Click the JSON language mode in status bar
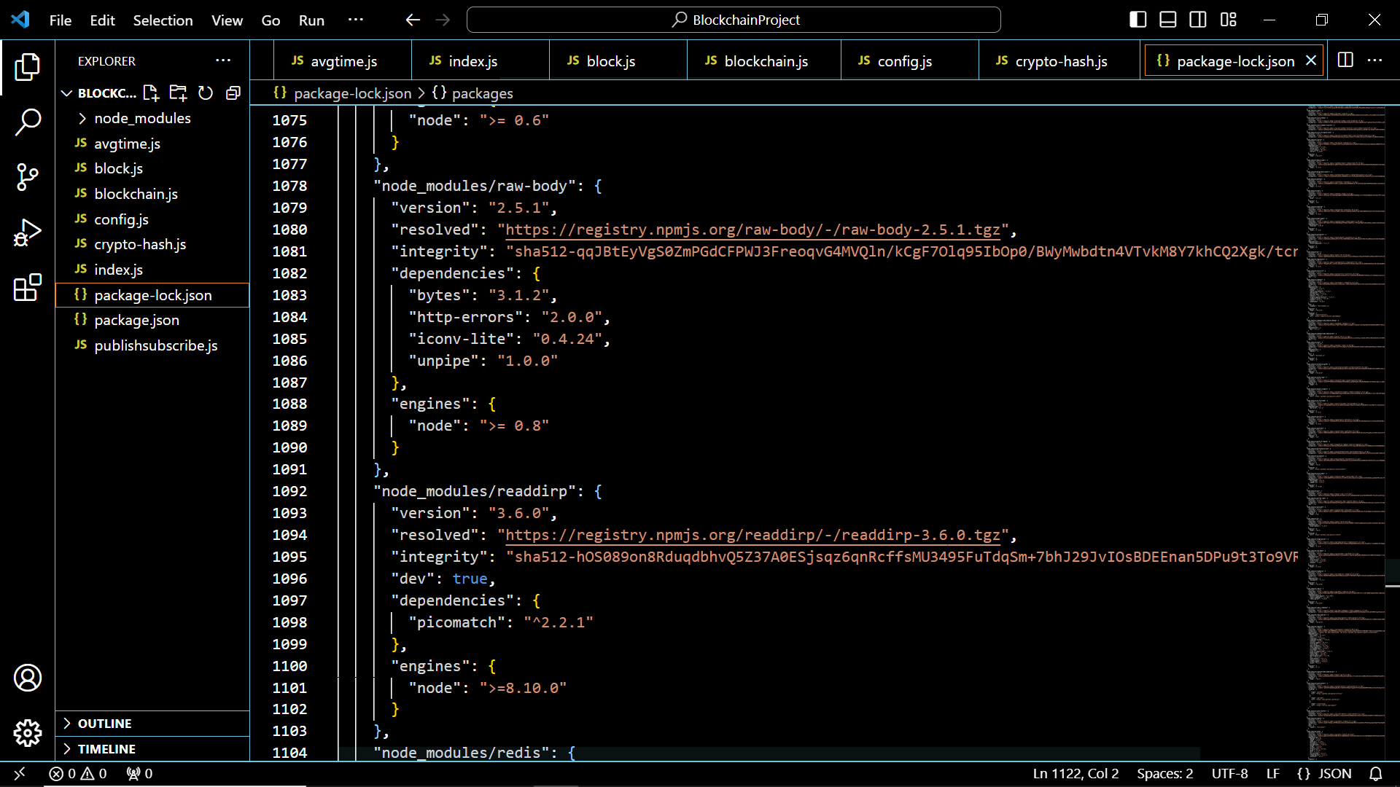The image size is (1400, 787). click(x=1334, y=773)
